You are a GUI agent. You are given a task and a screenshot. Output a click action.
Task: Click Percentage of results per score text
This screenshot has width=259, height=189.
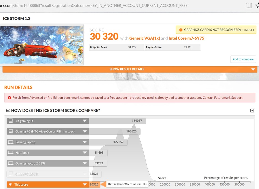(x=226, y=178)
